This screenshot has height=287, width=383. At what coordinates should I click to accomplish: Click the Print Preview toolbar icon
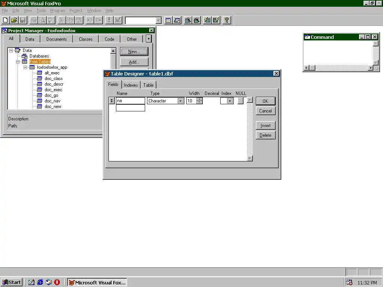(x=42, y=20)
